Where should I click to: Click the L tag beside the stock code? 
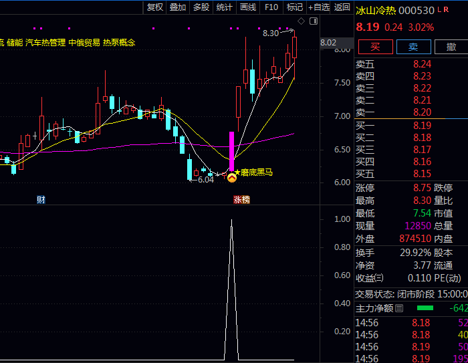(439, 9)
